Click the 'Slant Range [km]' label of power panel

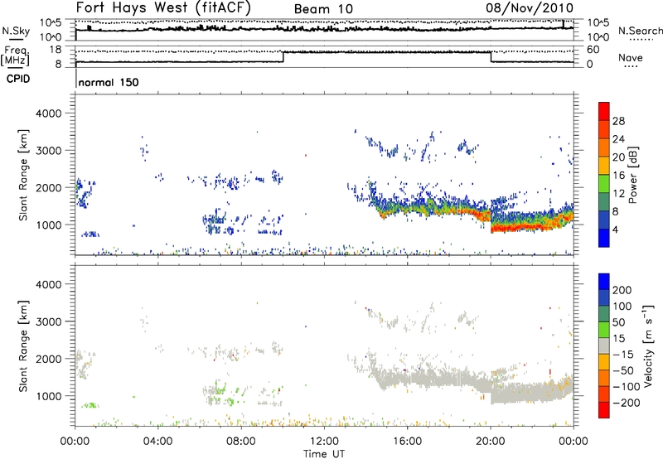coord(23,175)
